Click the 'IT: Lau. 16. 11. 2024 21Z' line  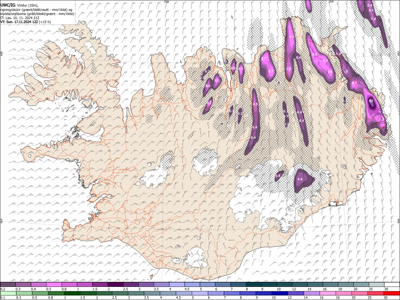point(20,18)
